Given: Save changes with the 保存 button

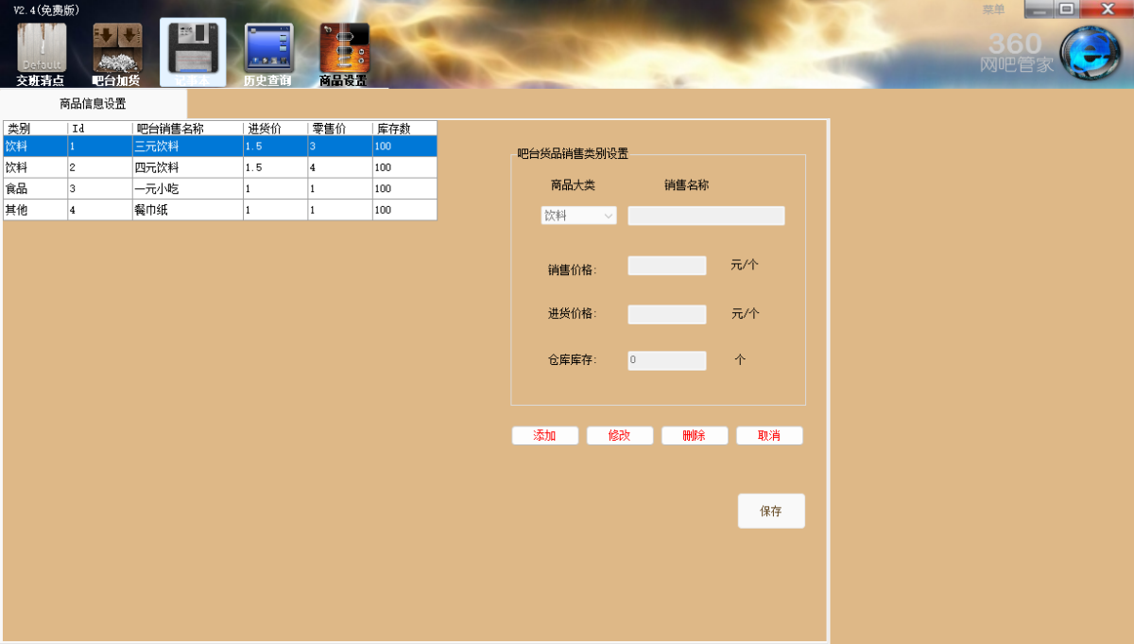Looking at the screenshot, I should pyautogui.click(x=771, y=512).
